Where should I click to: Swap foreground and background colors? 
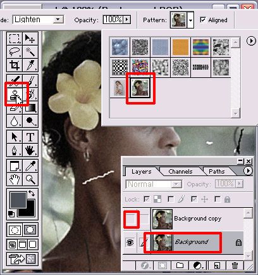pyautogui.click(x=32, y=193)
